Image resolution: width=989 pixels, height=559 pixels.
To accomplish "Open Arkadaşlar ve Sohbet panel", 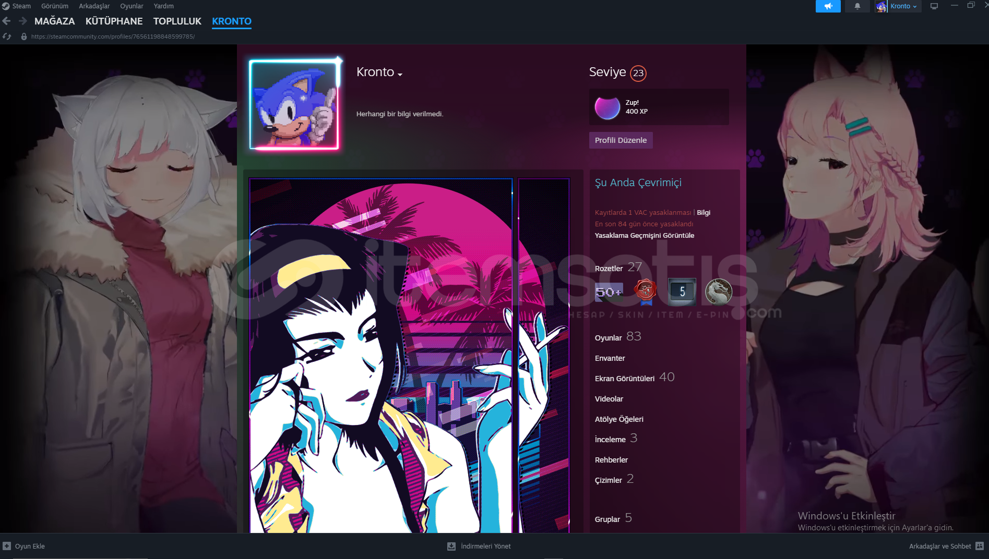I will coord(940,546).
